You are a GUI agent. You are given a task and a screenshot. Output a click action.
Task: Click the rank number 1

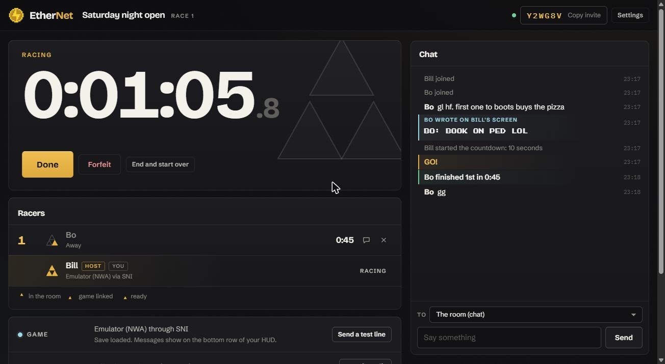click(21, 240)
